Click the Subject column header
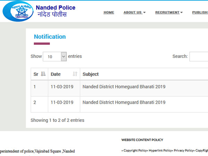The height and width of the screenshot is (156, 208). [x=90, y=74]
